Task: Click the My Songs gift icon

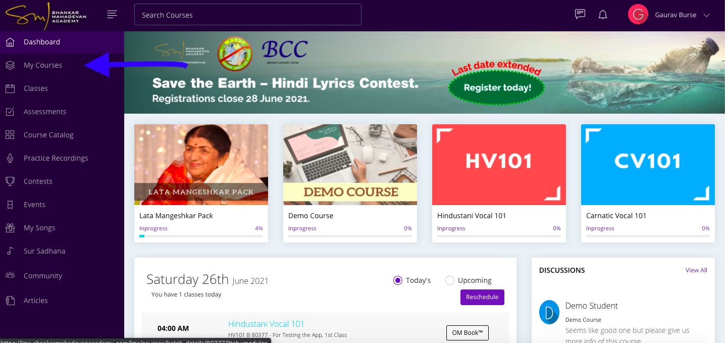Action: coord(10,228)
